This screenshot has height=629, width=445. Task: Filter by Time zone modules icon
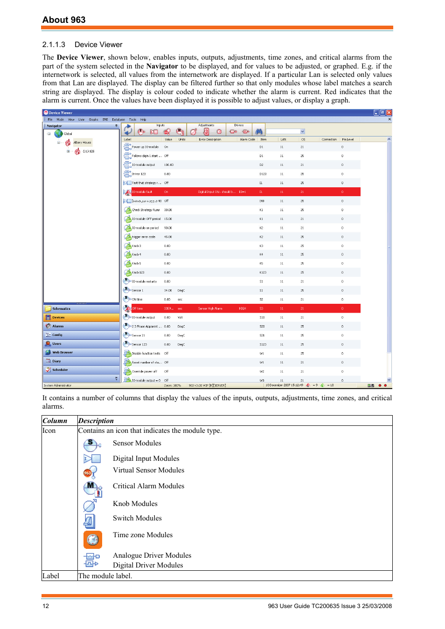pos(219,132)
